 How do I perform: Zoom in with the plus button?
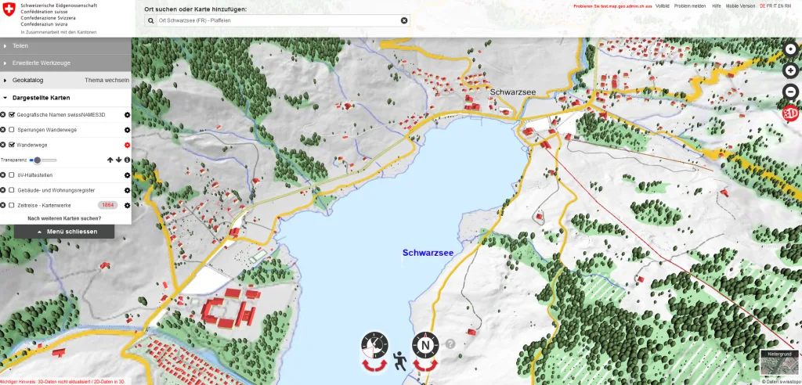791,70
